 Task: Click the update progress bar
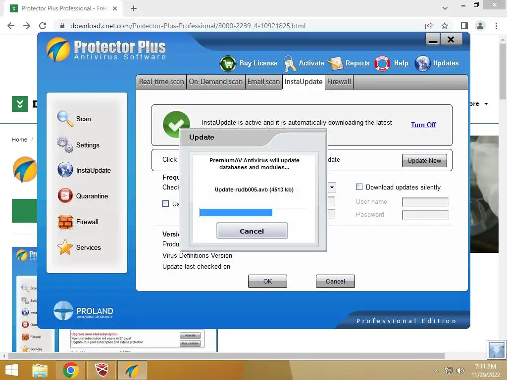253,212
